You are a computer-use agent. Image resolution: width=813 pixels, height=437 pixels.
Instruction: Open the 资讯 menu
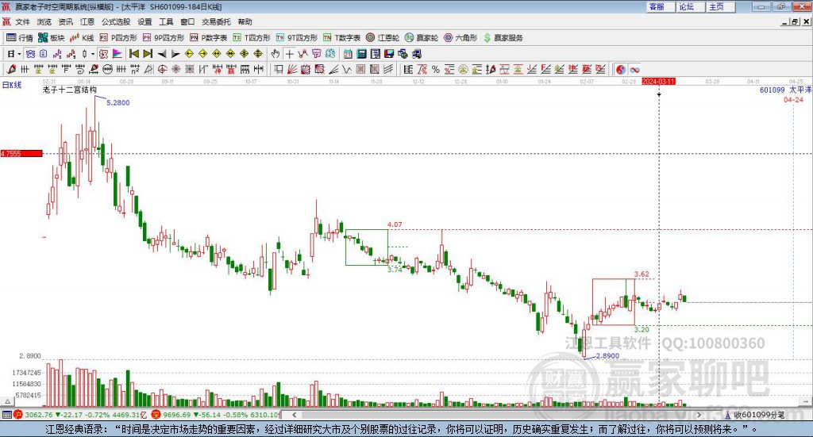[x=66, y=21]
